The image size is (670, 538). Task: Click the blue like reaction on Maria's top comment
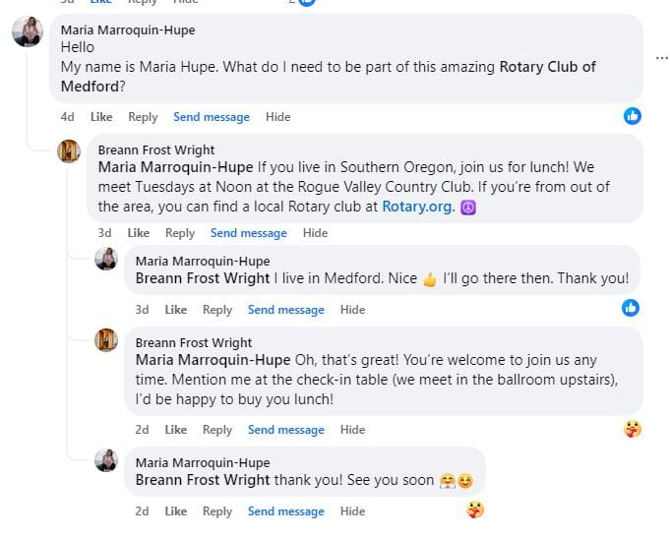tap(633, 116)
